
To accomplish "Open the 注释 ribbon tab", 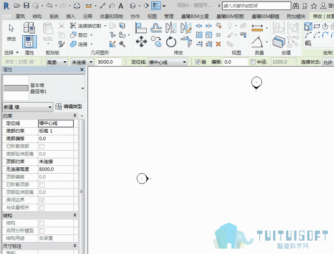I will (88, 16).
